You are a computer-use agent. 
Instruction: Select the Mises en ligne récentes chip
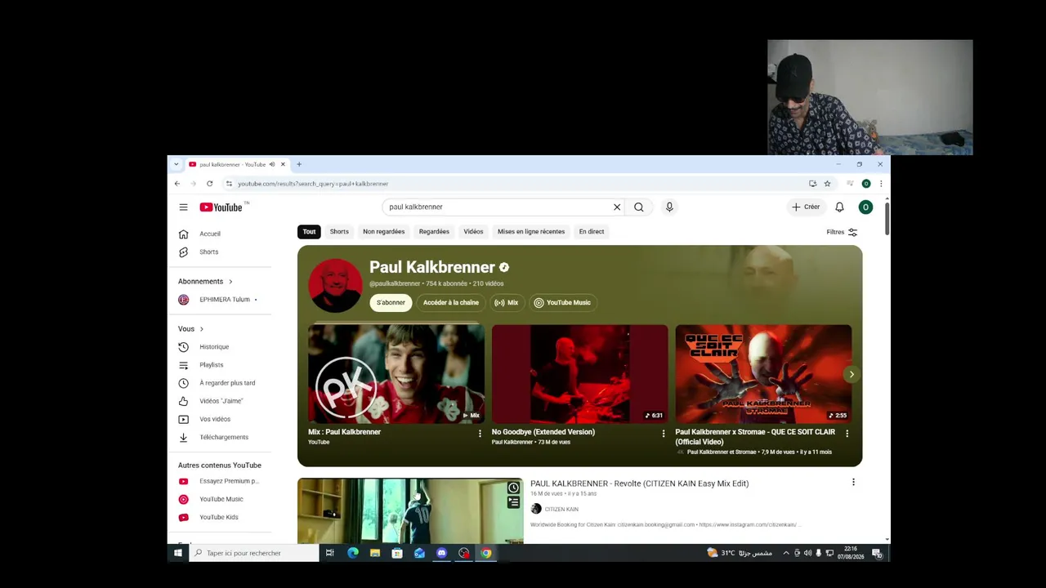(x=531, y=232)
